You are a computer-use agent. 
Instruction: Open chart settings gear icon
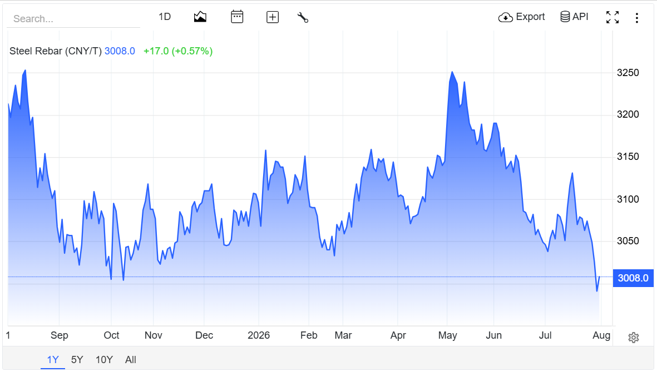coord(634,338)
